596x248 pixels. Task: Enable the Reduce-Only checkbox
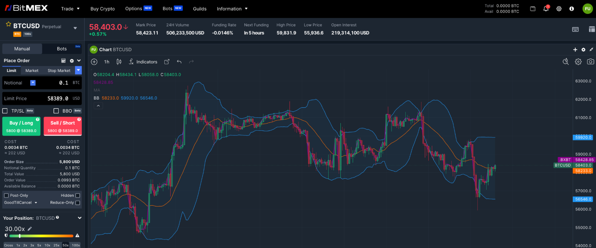point(78,203)
